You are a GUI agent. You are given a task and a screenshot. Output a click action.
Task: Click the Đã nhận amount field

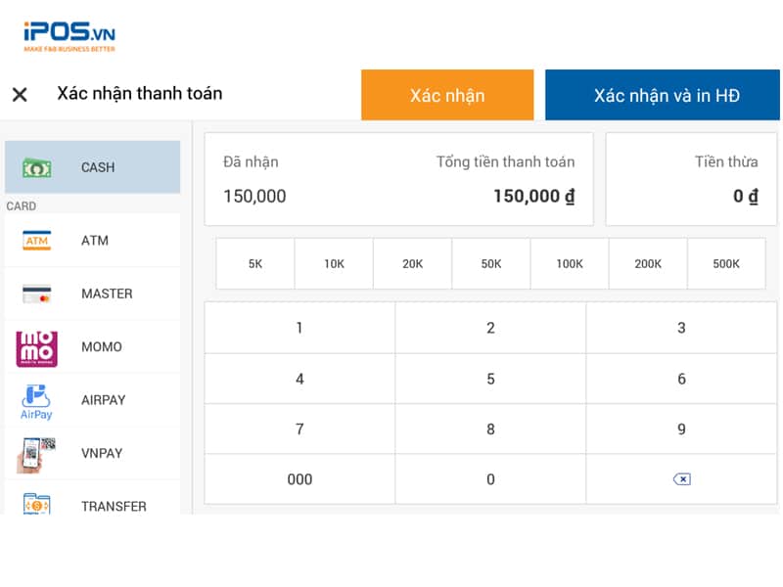coord(255,197)
